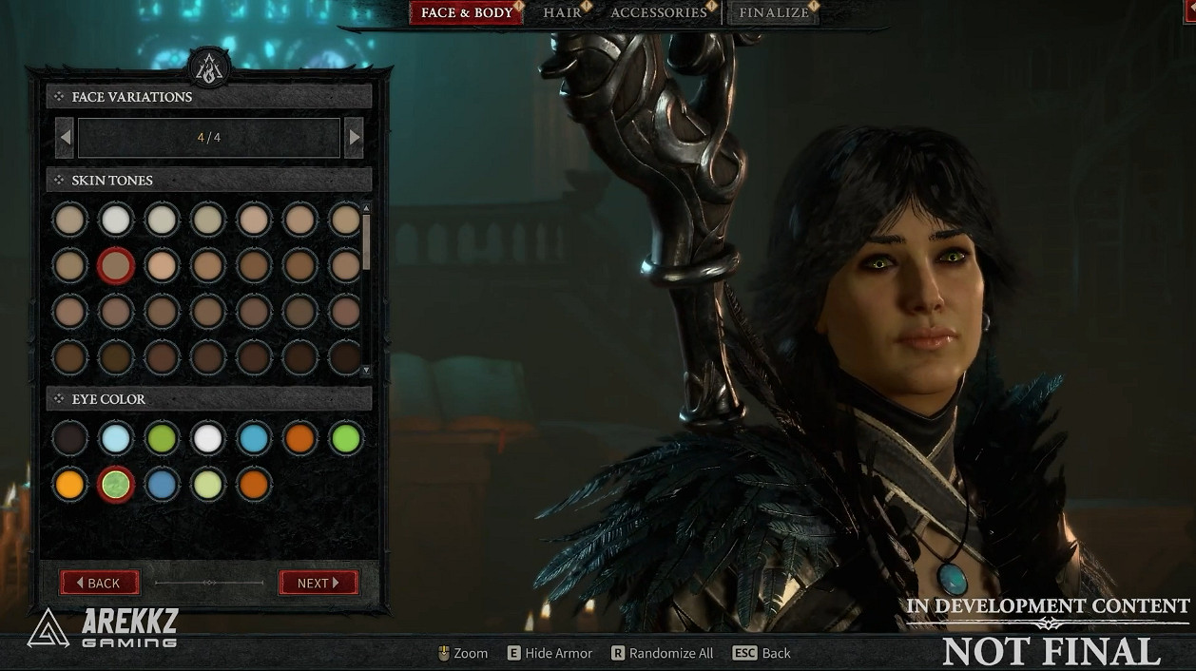This screenshot has width=1196, height=671.
Task: Click the Face Variations header diamond icon
Action: [x=59, y=97]
